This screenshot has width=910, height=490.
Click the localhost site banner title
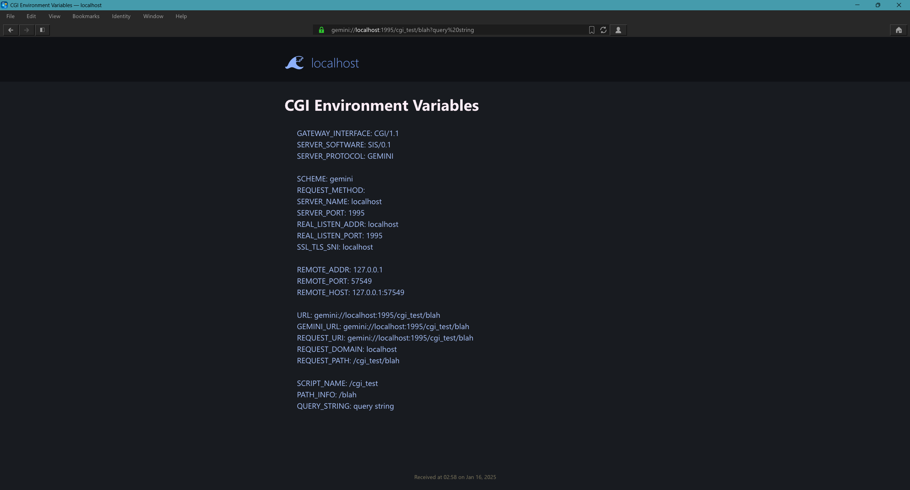[335, 63]
